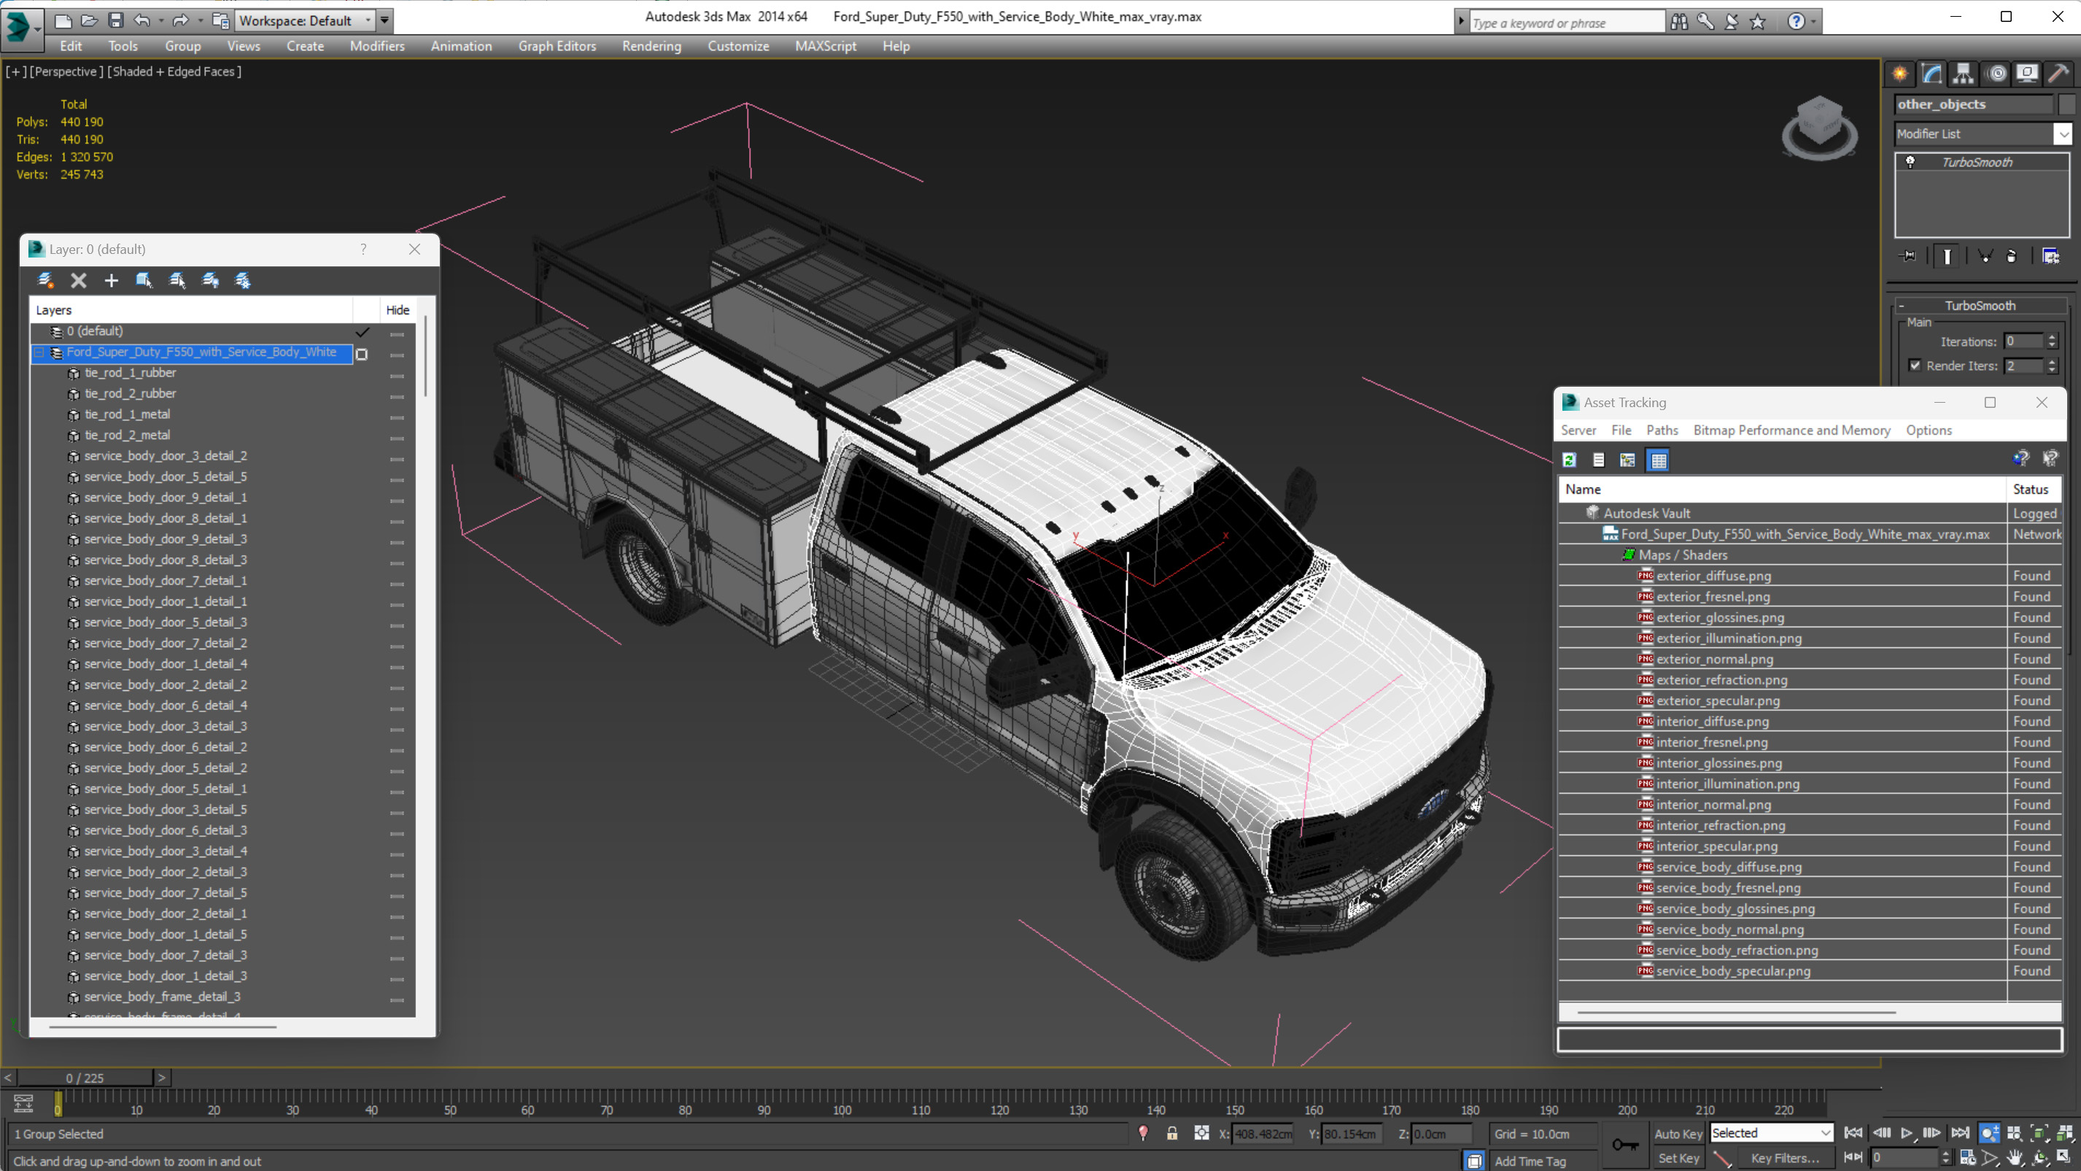Click the Undo arrow icon
2081x1171 pixels.
[x=142, y=20]
